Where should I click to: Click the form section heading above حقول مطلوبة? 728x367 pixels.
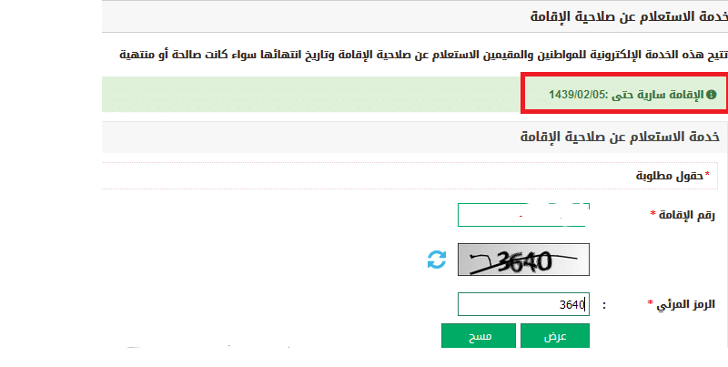click(620, 137)
